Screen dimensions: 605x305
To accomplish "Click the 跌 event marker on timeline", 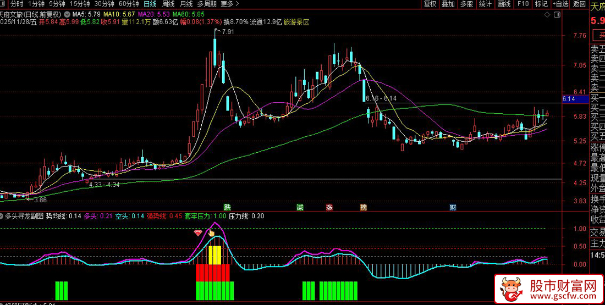I will [x=227, y=207].
